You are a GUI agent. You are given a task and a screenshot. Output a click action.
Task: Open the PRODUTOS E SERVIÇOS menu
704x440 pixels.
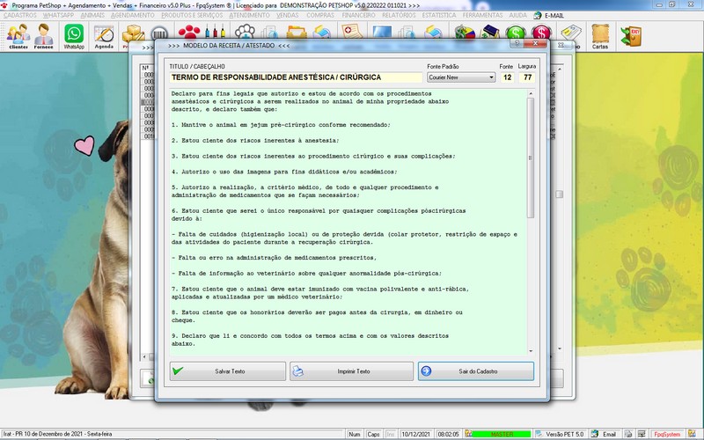(x=192, y=15)
